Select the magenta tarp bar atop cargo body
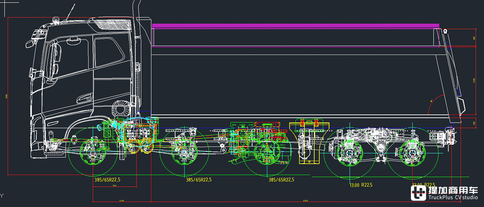The image size is (484, 207). (x=295, y=26)
